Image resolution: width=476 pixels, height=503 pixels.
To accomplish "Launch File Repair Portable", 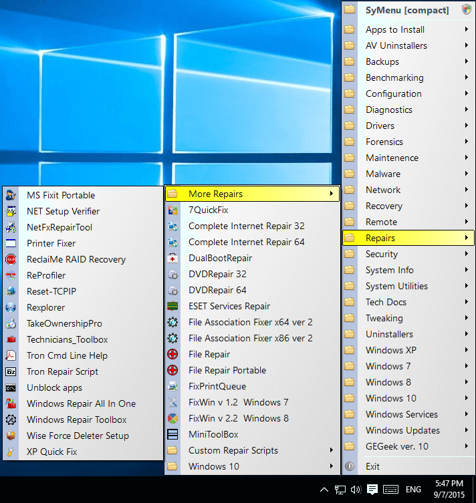I will (x=252, y=370).
